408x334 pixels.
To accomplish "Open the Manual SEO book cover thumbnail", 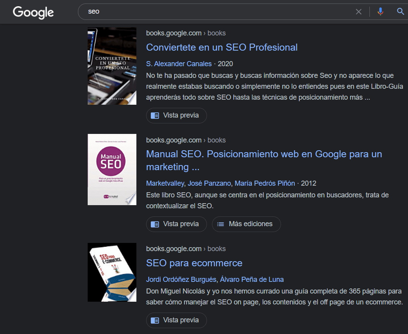I will pyautogui.click(x=112, y=169).
